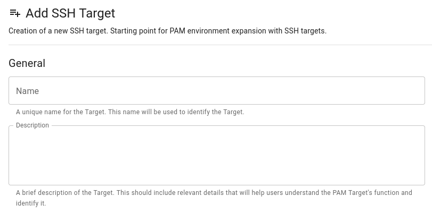
Task: Click the word "Target" in the page title
Action: (97, 13)
